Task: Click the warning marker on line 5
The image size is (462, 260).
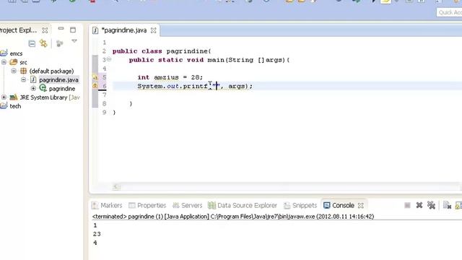Action: 95,77
